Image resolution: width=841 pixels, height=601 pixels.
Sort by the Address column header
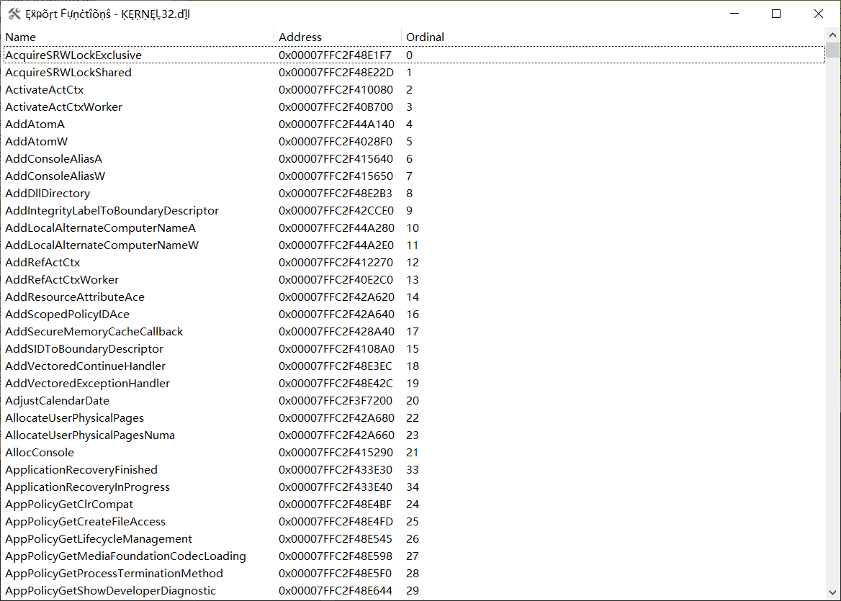click(338, 37)
